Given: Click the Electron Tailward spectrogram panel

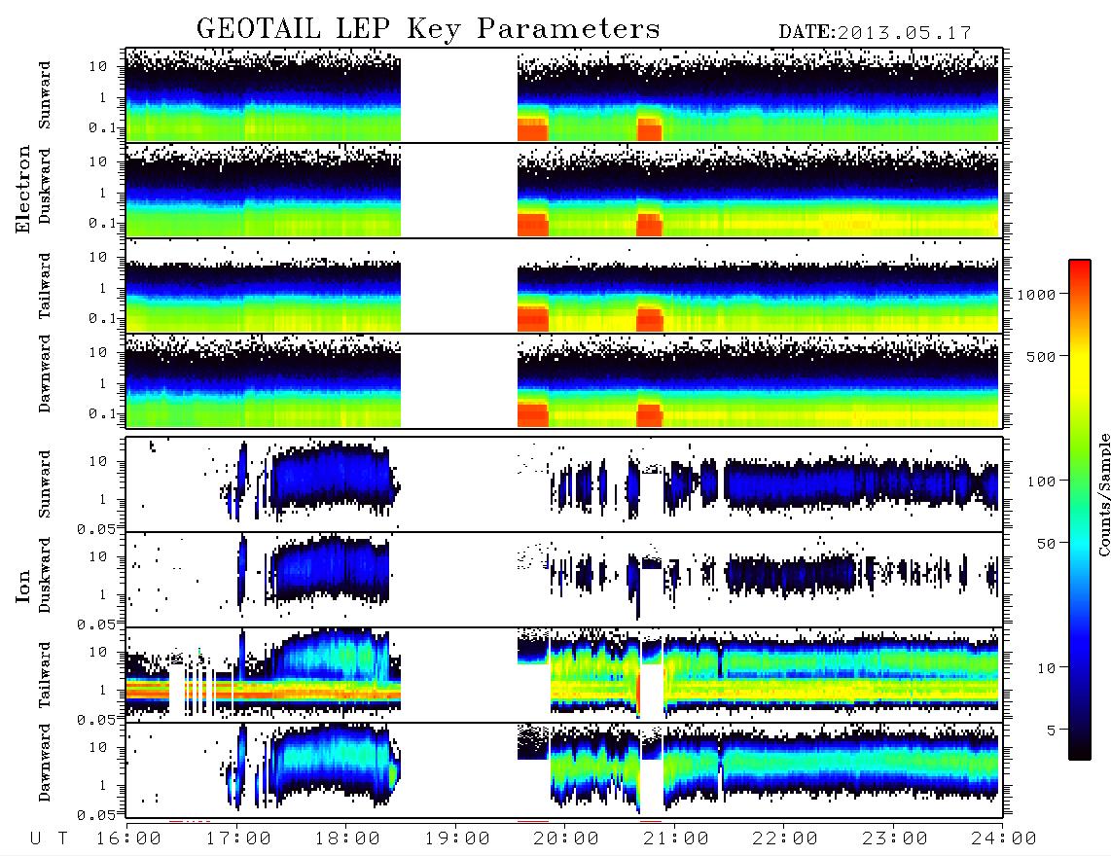Looking at the screenshot, I should 564,286.
